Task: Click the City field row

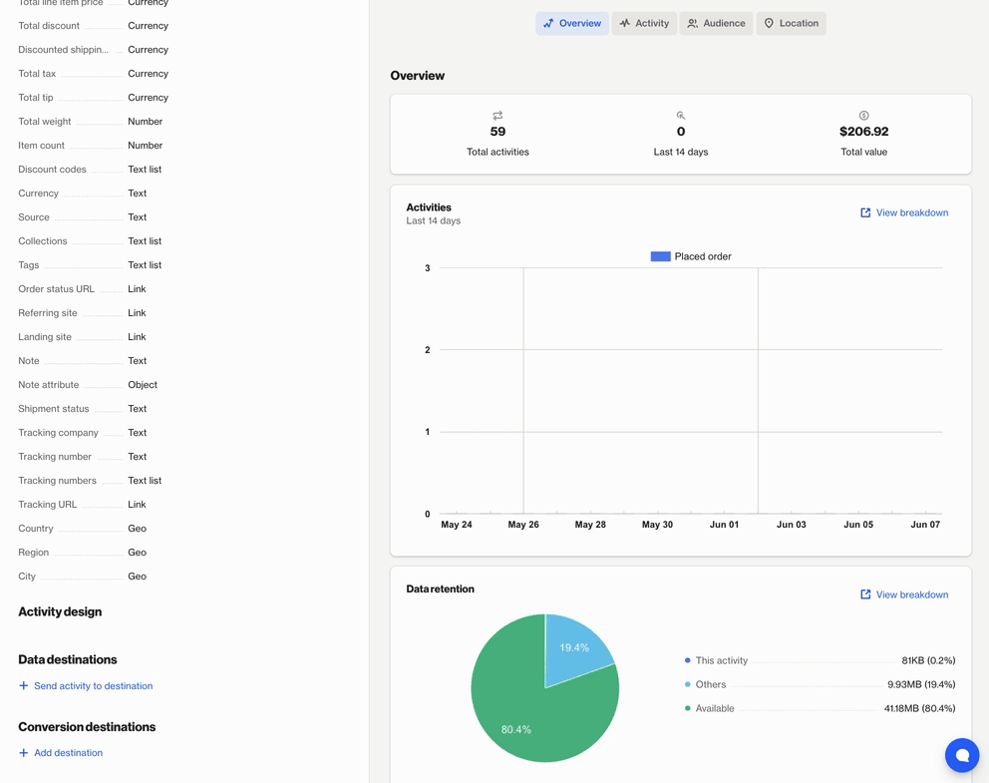Action: [x=83, y=578]
